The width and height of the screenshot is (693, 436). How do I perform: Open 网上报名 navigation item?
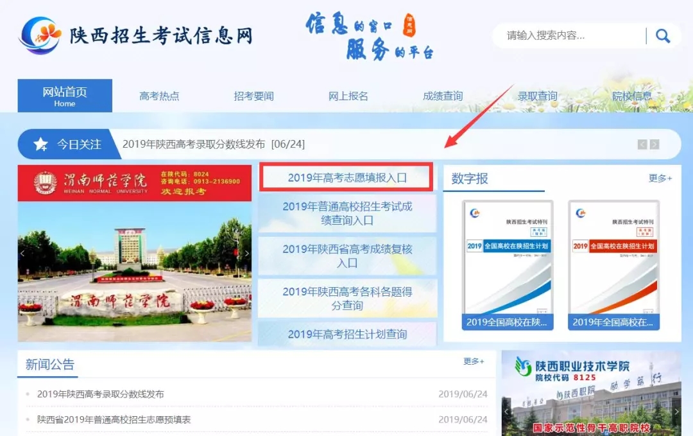click(x=348, y=96)
